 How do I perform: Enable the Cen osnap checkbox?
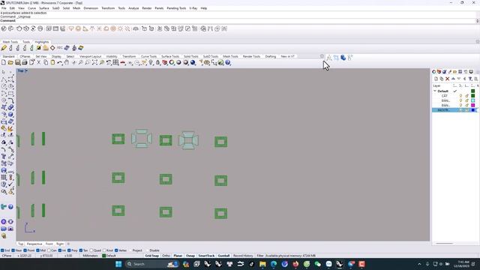49,250
